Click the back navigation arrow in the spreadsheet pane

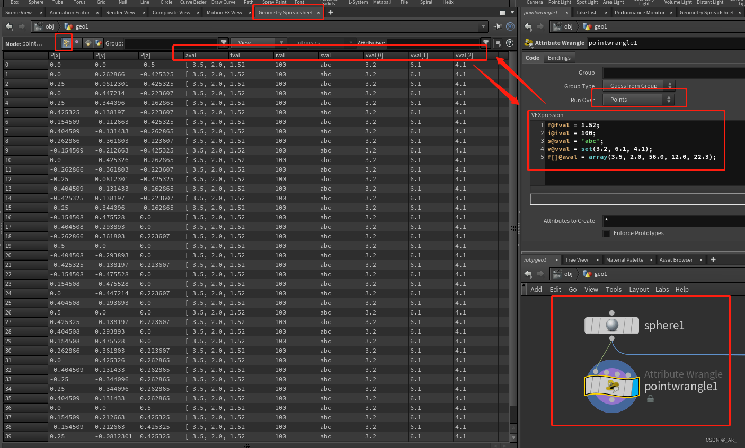point(8,26)
